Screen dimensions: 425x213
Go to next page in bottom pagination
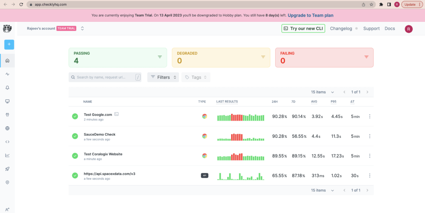click(367, 190)
